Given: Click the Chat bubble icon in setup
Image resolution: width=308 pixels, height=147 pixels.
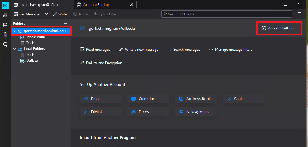Looking at the screenshot, I should pyautogui.click(x=229, y=99).
